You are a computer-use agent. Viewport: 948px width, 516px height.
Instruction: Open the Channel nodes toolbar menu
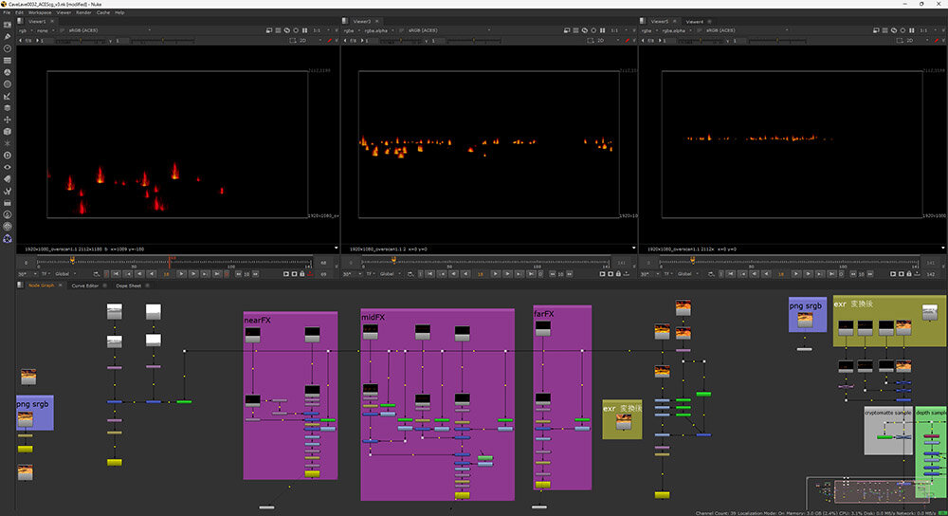tap(8, 61)
